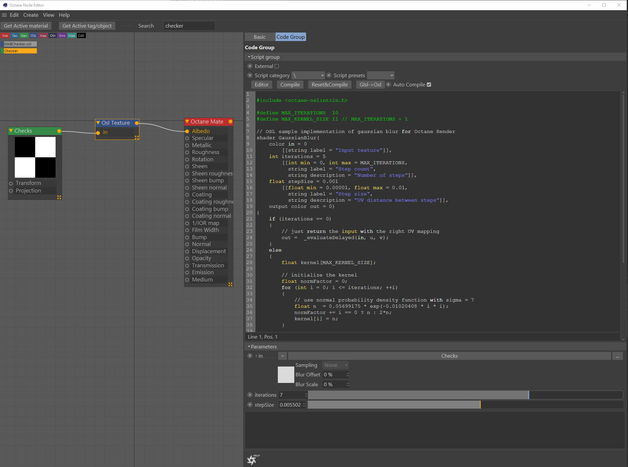Open the Sampling dropdown

pyautogui.click(x=335, y=365)
